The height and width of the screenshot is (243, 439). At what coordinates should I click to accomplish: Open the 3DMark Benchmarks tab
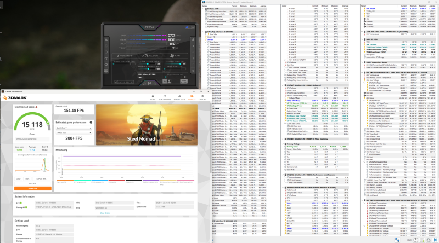pyautogui.click(x=165, y=97)
